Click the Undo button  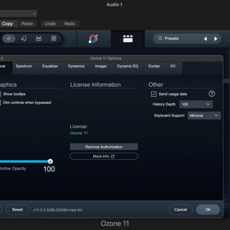(x=50, y=24)
